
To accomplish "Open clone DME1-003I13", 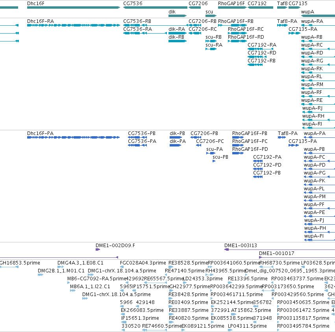I will (x=241, y=246).
